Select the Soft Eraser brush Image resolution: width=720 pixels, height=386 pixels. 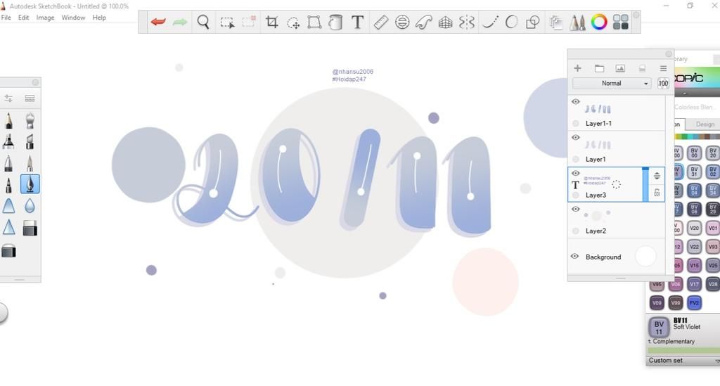coord(8,250)
